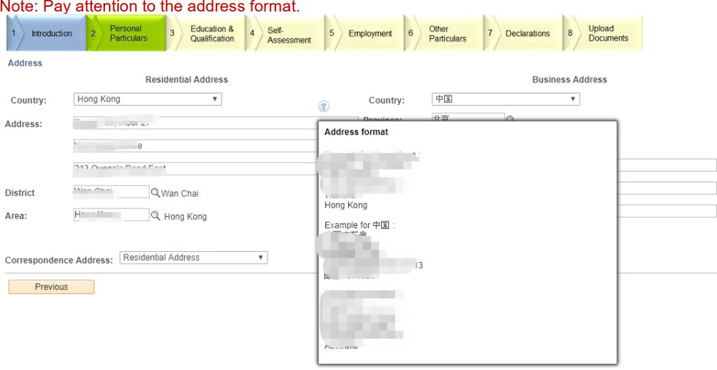Select the Personal Particulars step tab
Screen dimensions: 717x370
(126, 34)
